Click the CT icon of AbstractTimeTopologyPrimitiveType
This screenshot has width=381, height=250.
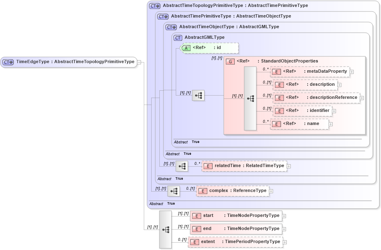(155, 6)
